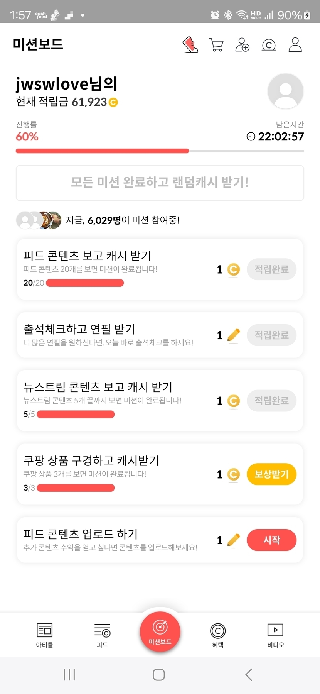Tap the gray profile avatar picture
This screenshot has width=320, height=694.
pos(285,91)
